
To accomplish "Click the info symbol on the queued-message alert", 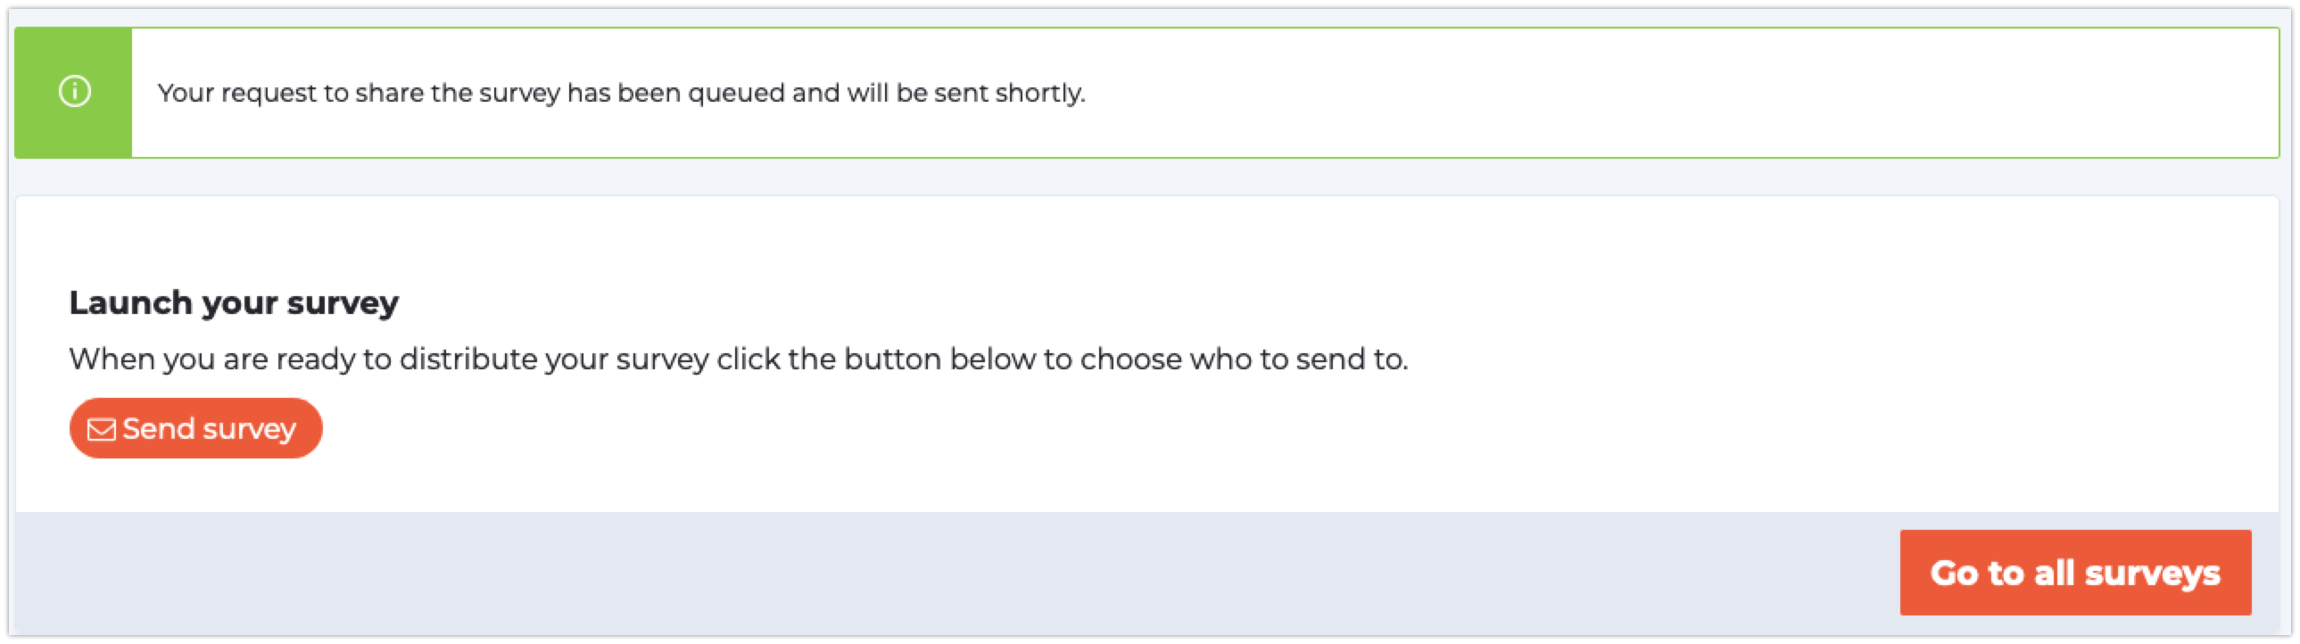I will [73, 92].
